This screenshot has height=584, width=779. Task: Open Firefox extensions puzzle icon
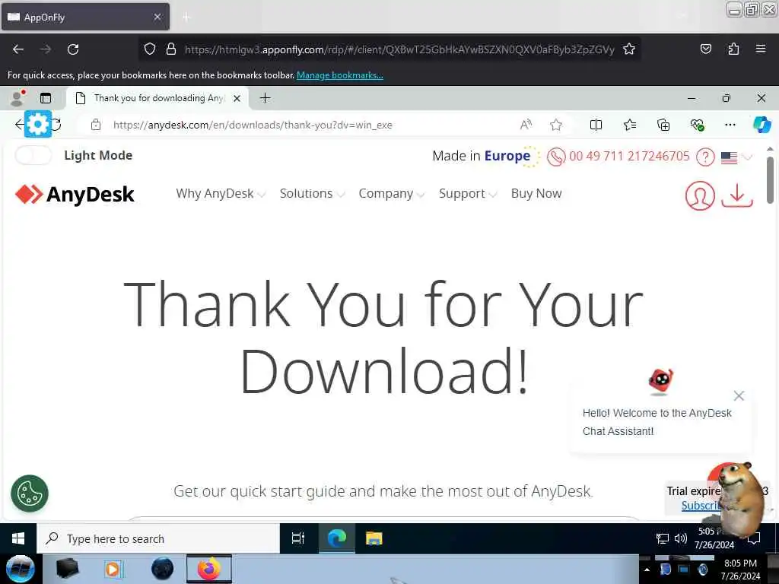tap(733, 49)
